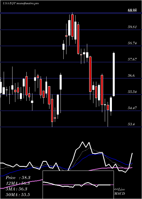Click the 54.47 price axis label
142x199 pixels.
(132, 108)
